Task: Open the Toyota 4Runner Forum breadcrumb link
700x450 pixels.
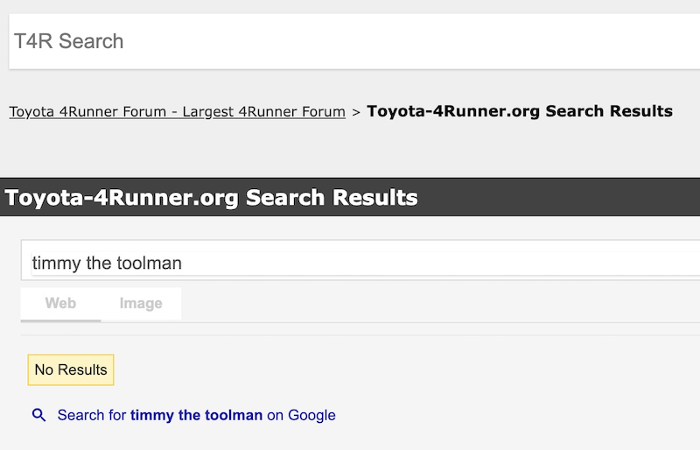Action: pyautogui.click(x=178, y=111)
